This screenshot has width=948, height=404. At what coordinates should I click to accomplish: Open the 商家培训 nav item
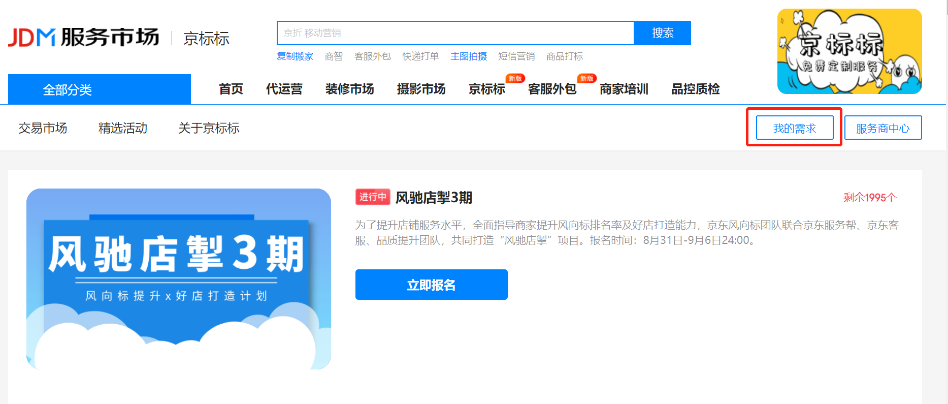click(624, 89)
